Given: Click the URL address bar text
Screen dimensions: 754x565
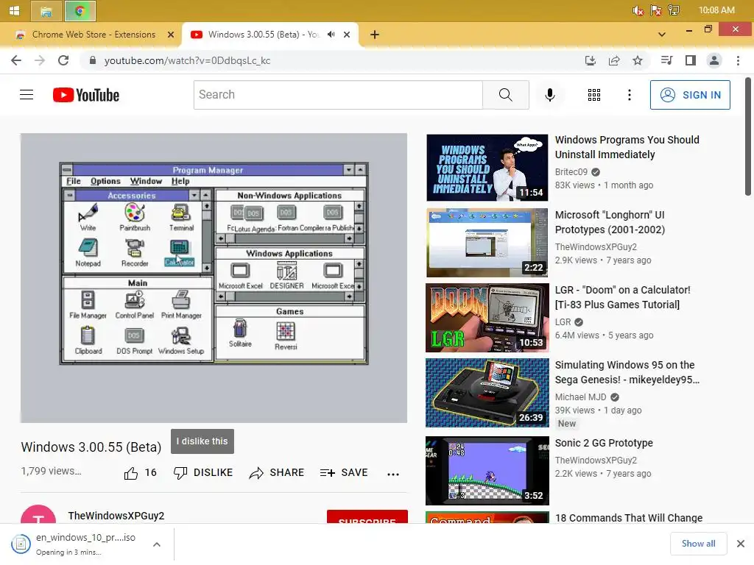Looking at the screenshot, I should [x=187, y=60].
